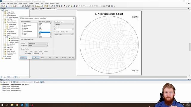Select the Mag modifier radio button

(x=33, y=51)
